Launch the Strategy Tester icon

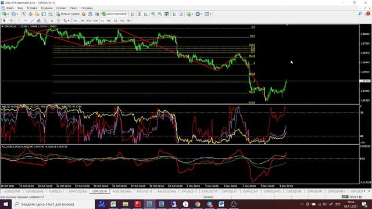tap(51, 14)
